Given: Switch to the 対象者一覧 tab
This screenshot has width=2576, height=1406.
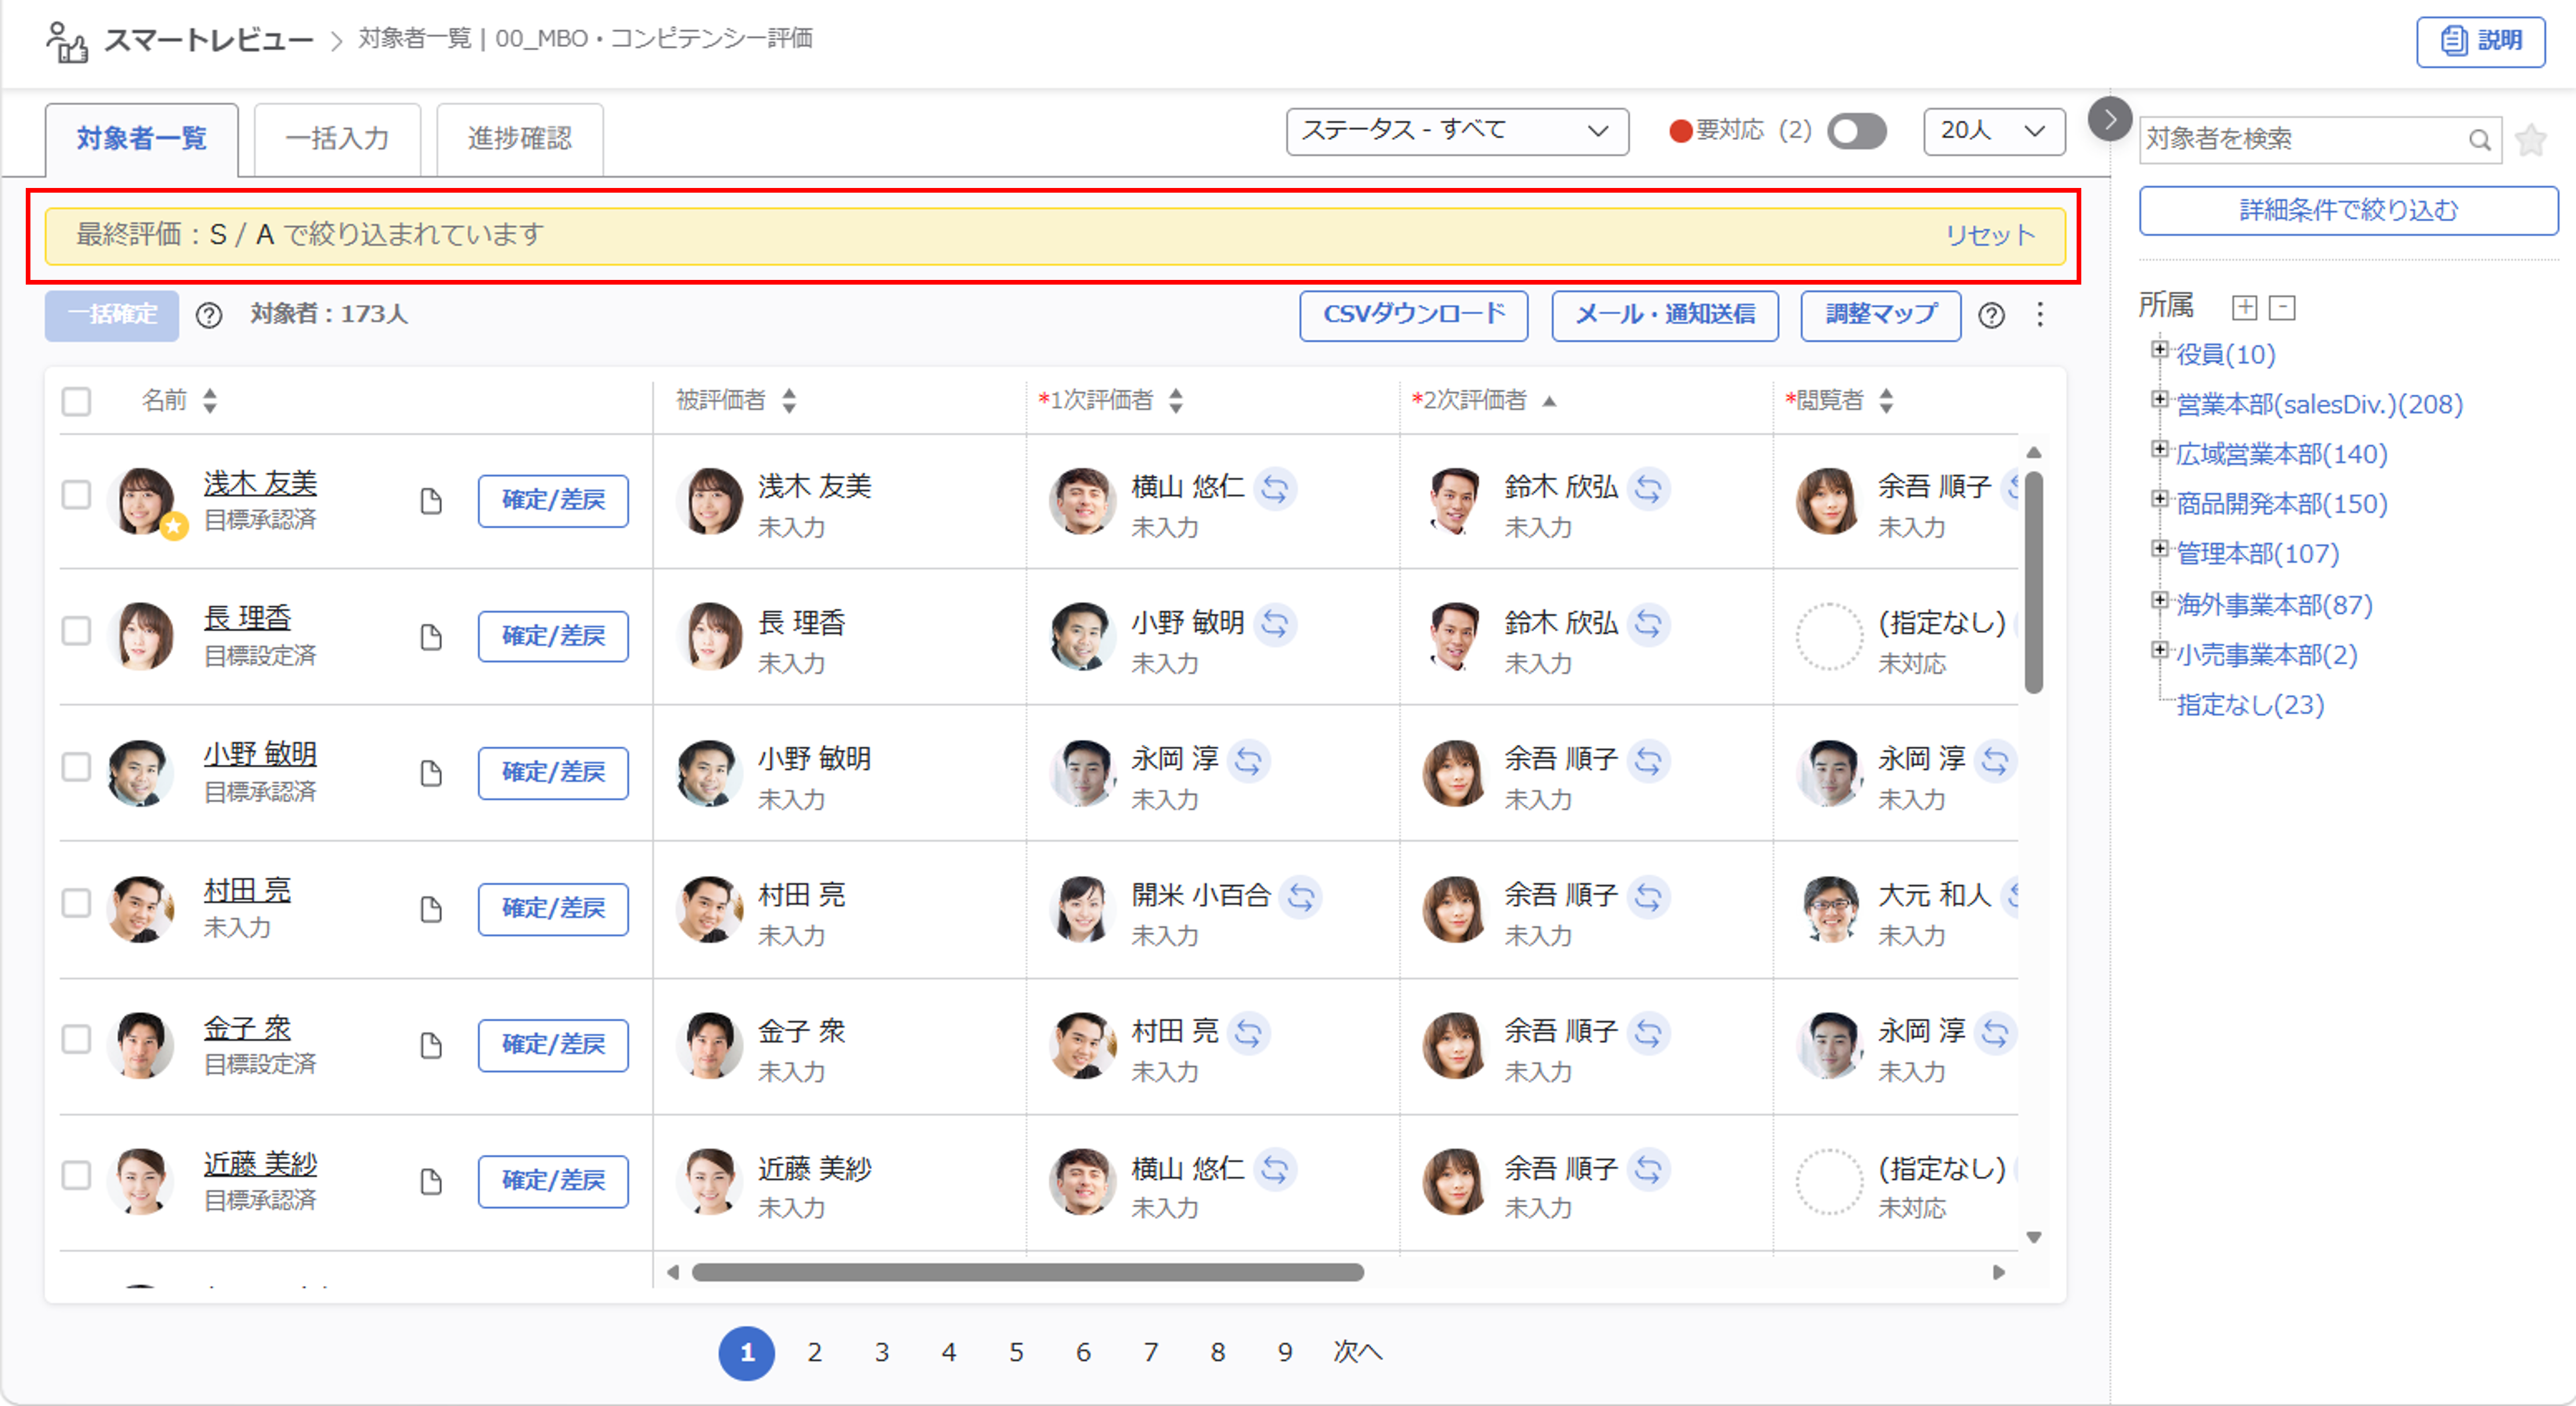Looking at the screenshot, I should [142, 139].
